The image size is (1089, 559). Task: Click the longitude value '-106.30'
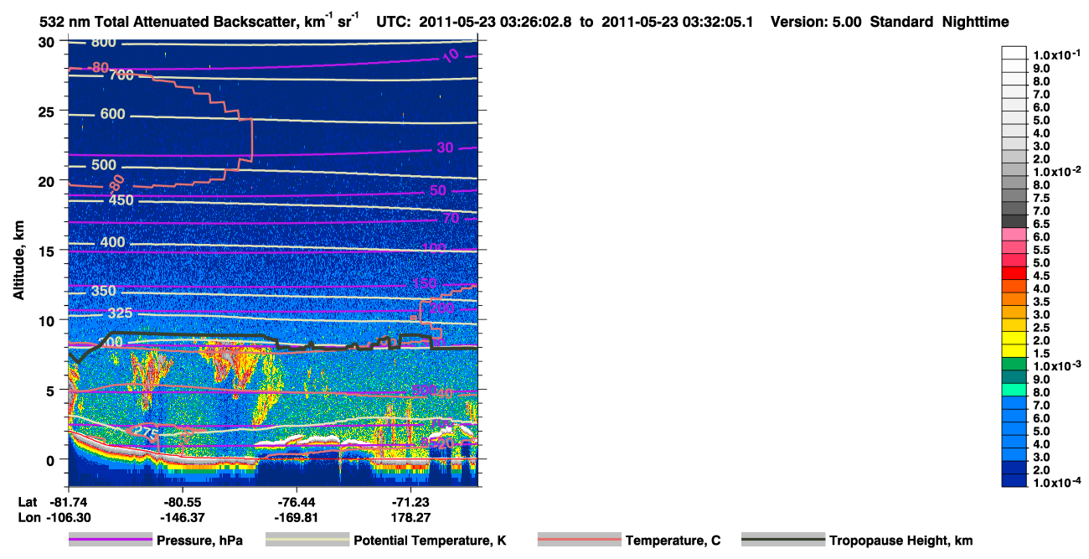pyautogui.click(x=68, y=517)
